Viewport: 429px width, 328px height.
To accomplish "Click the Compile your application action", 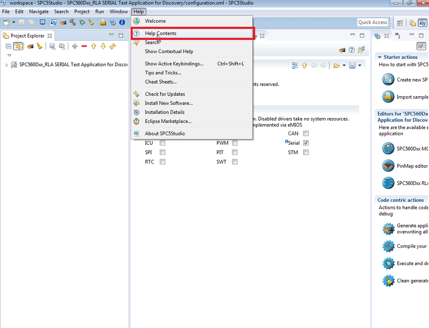I will tap(405, 246).
